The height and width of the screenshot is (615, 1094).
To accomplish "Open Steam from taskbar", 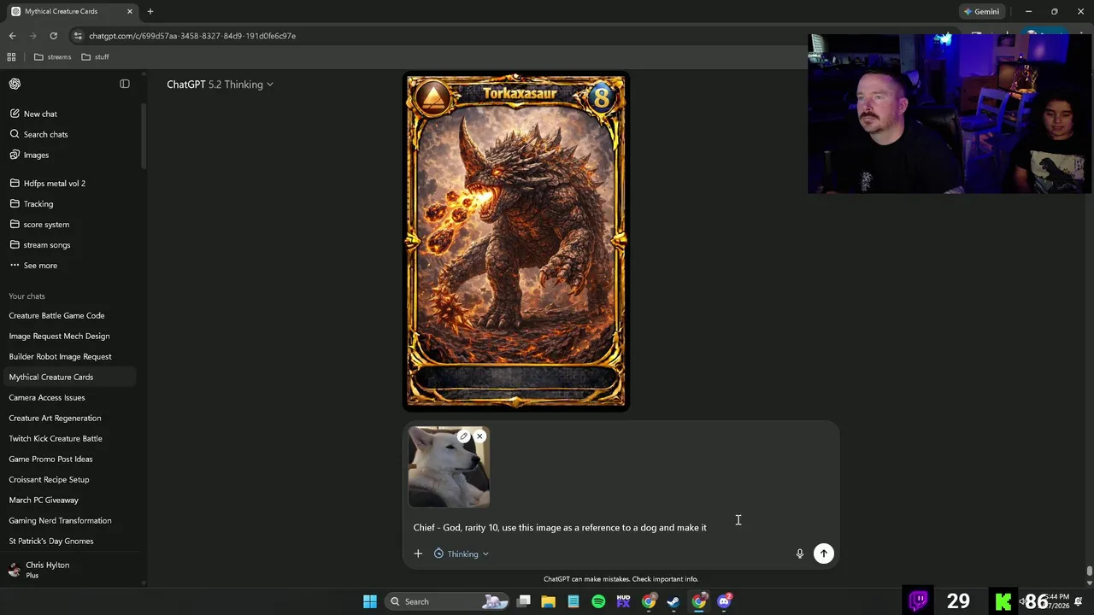I will 673,601.
